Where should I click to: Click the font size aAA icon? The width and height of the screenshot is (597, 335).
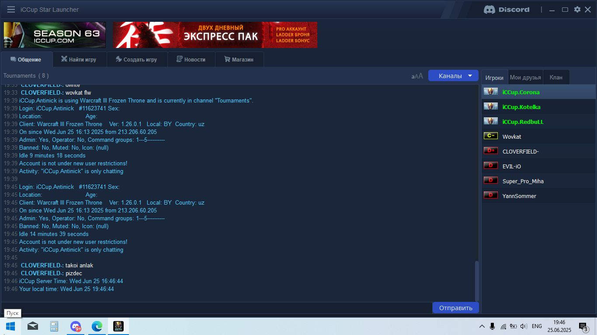click(x=417, y=76)
